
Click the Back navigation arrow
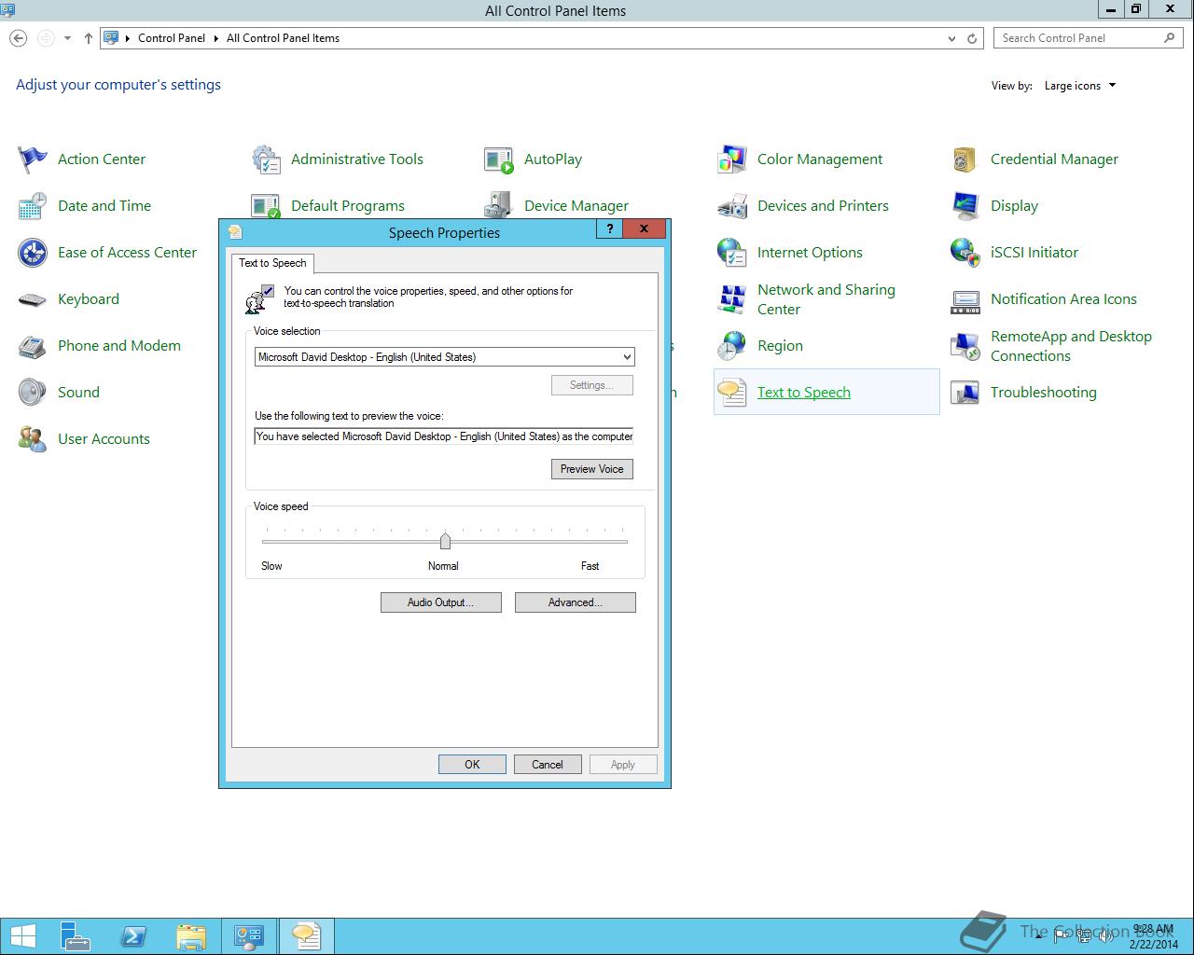19,38
